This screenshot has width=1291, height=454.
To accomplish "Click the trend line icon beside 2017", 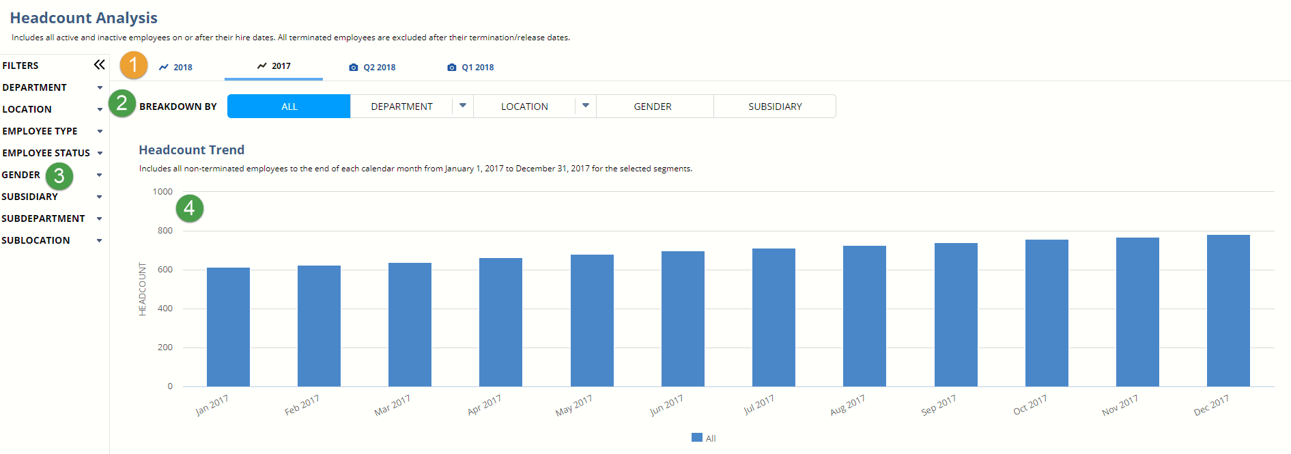I will tap(262, 66).
